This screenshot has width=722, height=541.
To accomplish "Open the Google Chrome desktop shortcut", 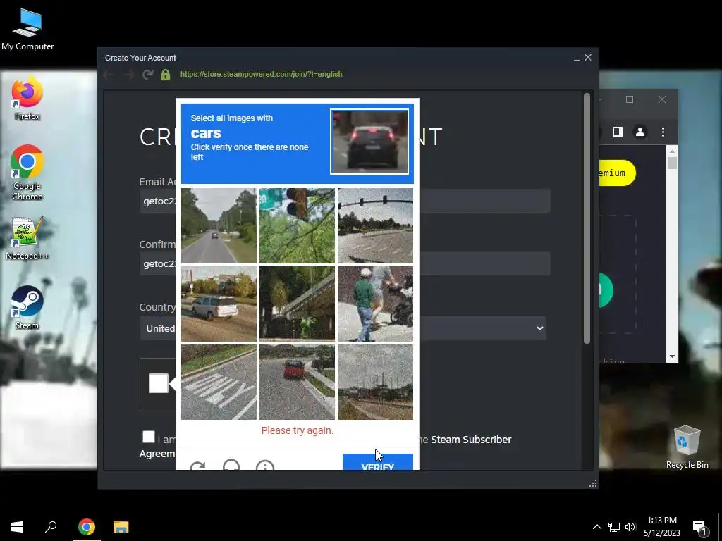I will [x=27, y=173].
